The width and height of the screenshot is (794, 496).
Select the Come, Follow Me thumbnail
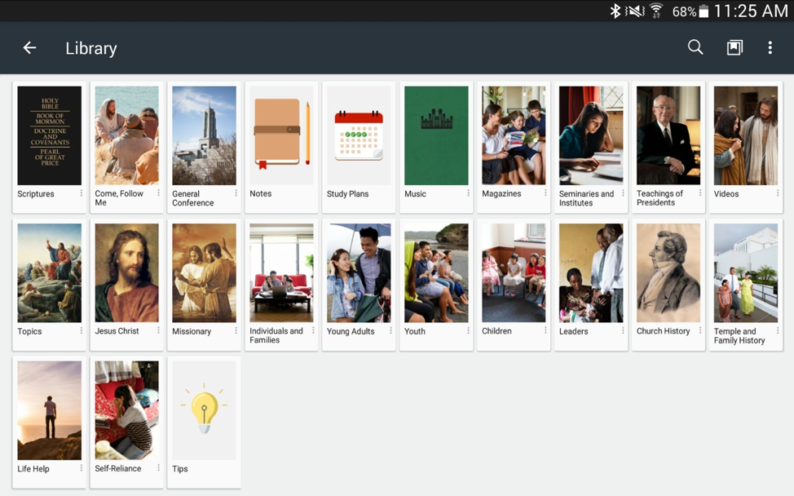point(126,135)
